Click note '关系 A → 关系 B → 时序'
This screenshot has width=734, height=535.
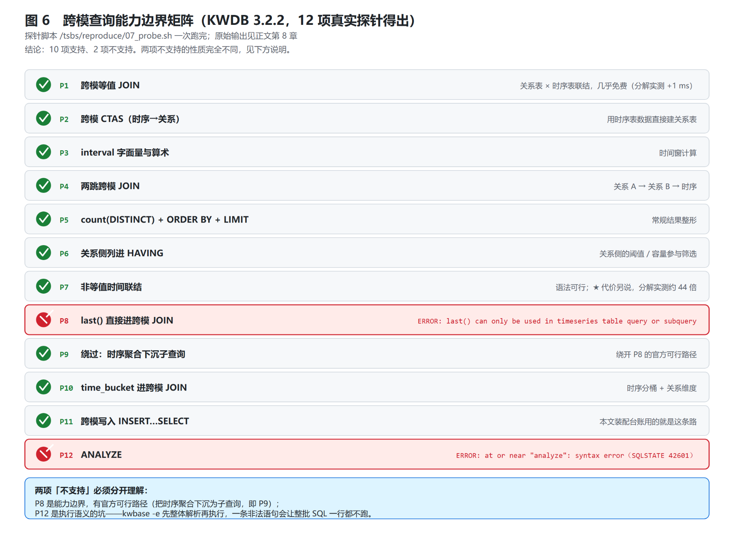[655, 187]
